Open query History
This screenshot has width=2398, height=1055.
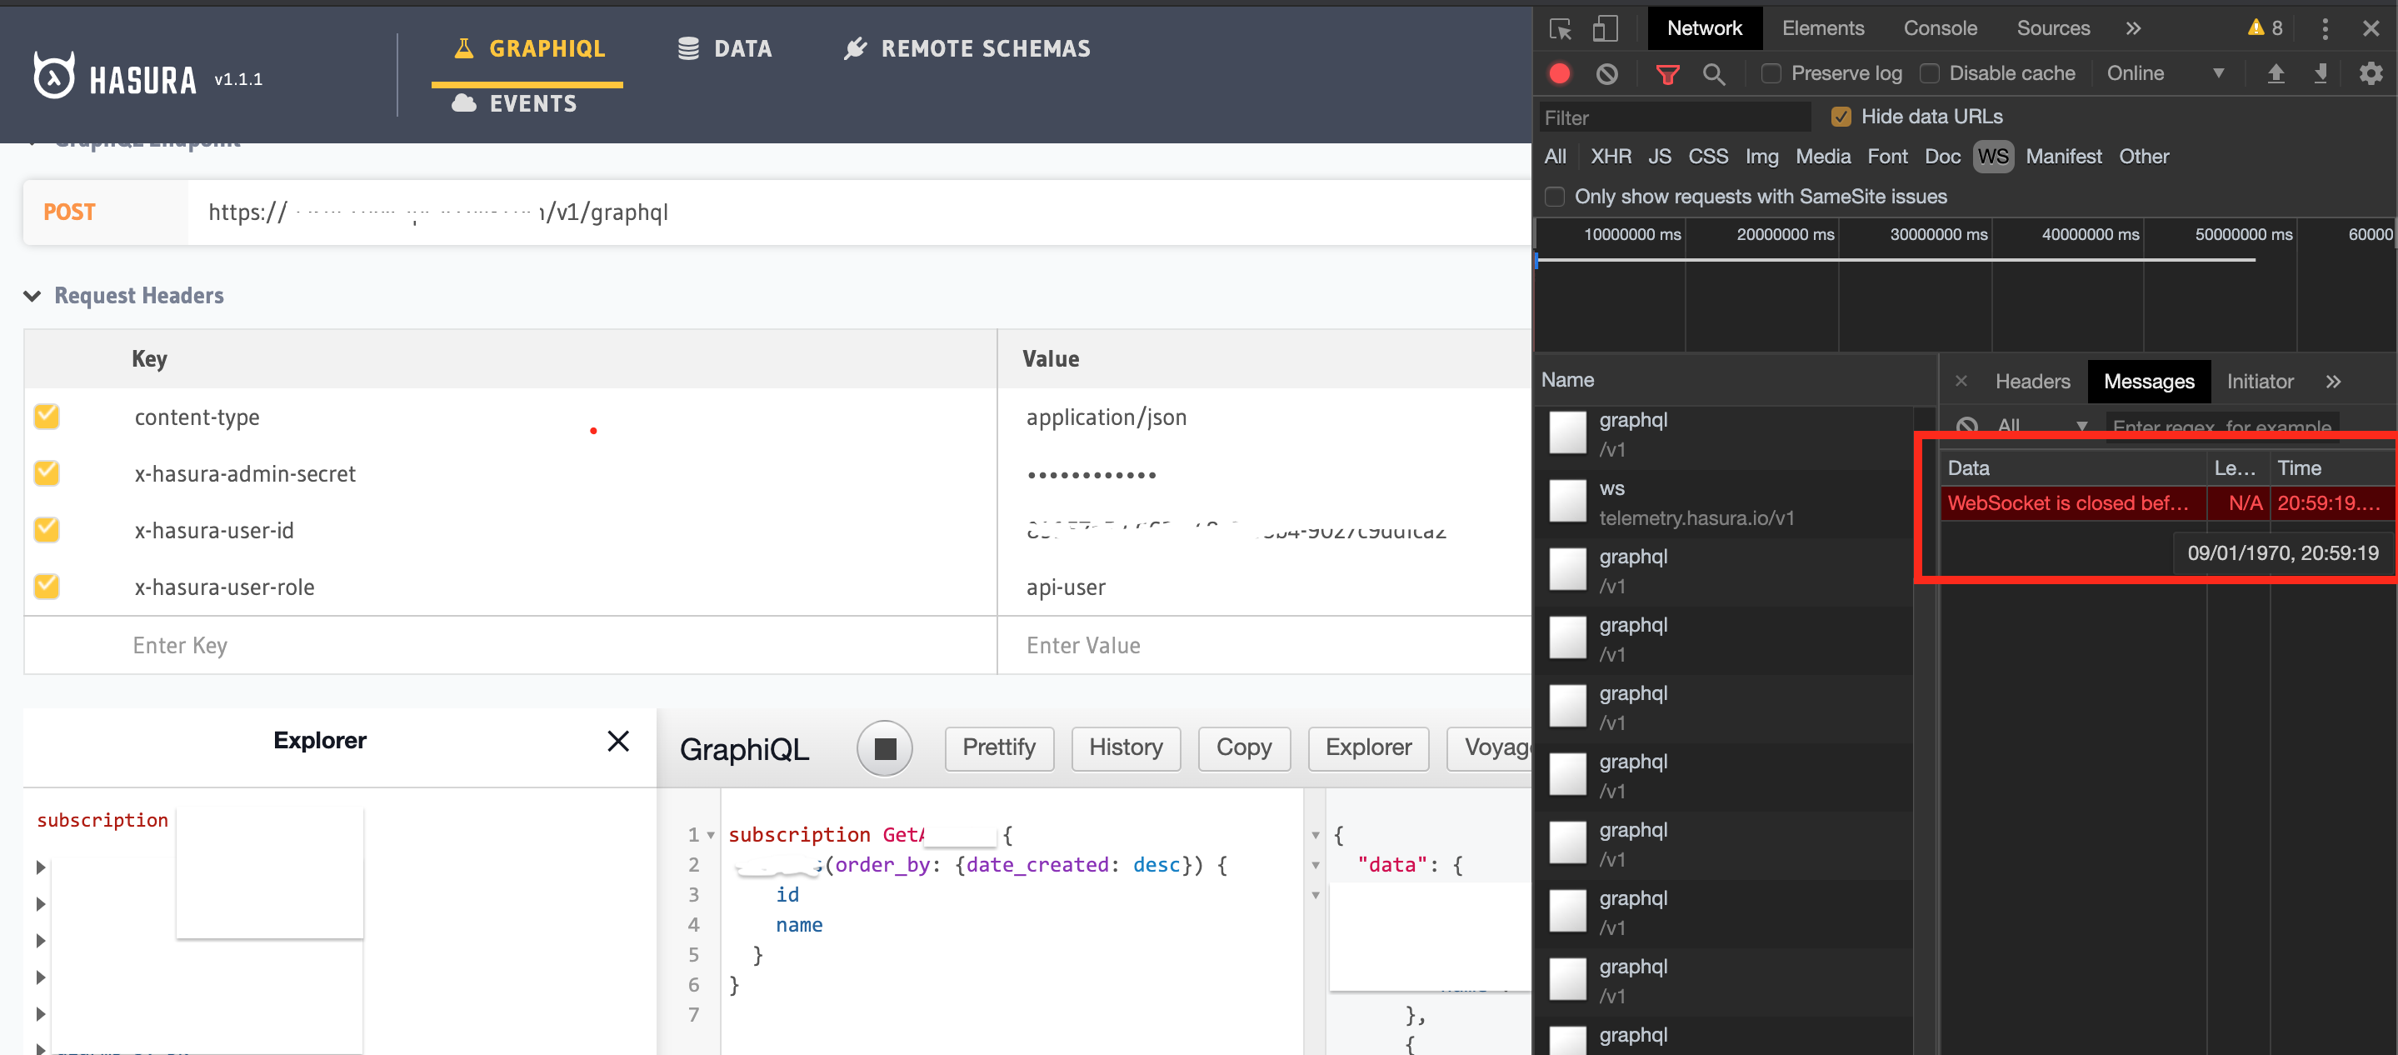[1126, 747]
